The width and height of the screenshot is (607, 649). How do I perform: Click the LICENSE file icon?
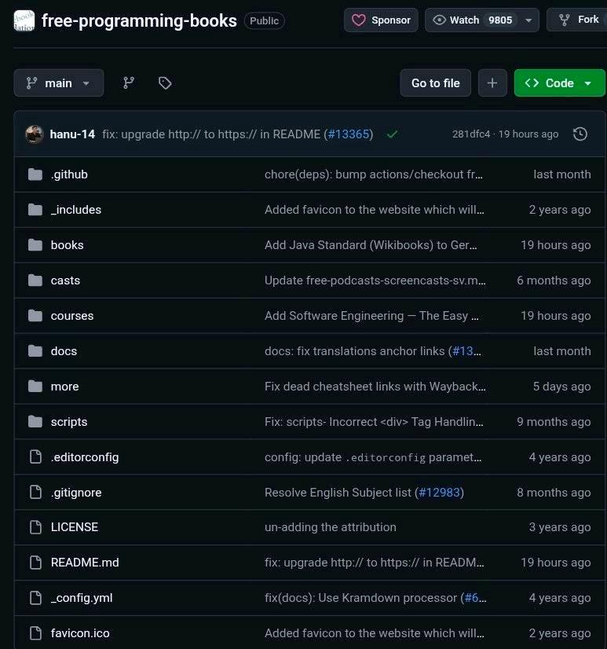35,527
